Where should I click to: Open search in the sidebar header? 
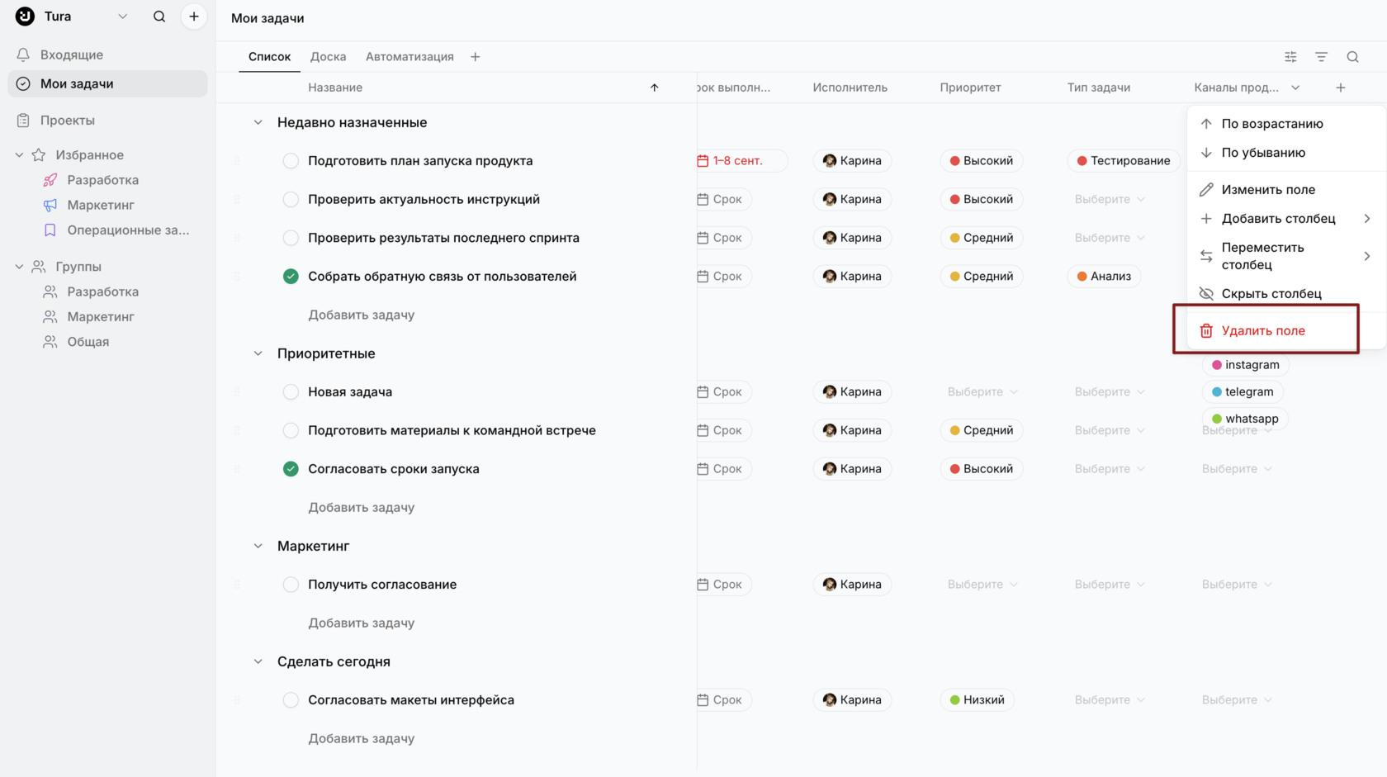coord(159,17)
